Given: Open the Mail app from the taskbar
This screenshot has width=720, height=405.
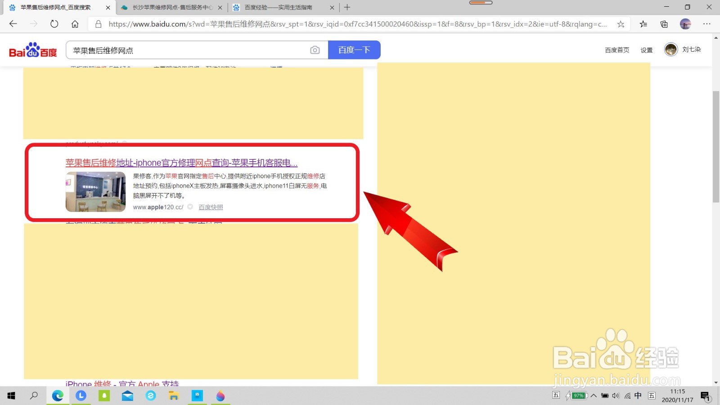Looking at the screenshot, I should [x=127, y=396].
